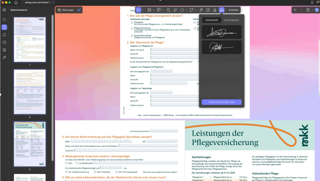
Task: Click the AI sparkle icon beside Werkzeuge
Action: pos(79,10)
